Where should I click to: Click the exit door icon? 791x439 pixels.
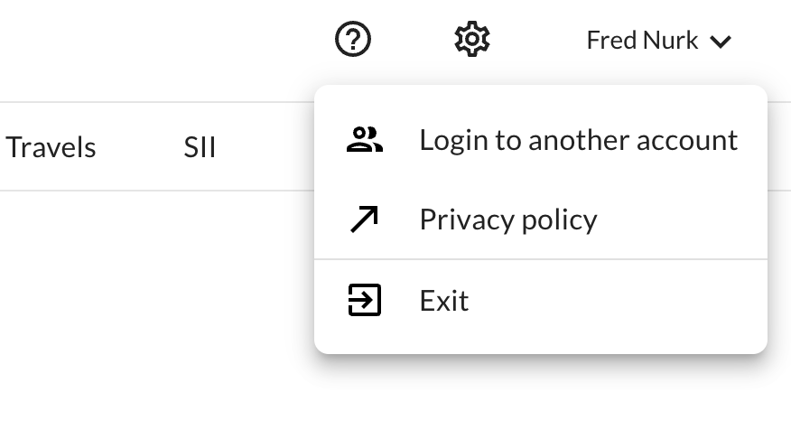click(365, 300)
